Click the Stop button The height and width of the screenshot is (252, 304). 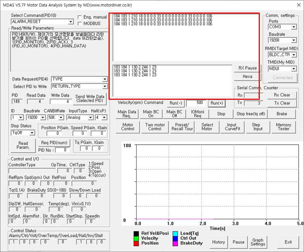(x=221, y=114)
